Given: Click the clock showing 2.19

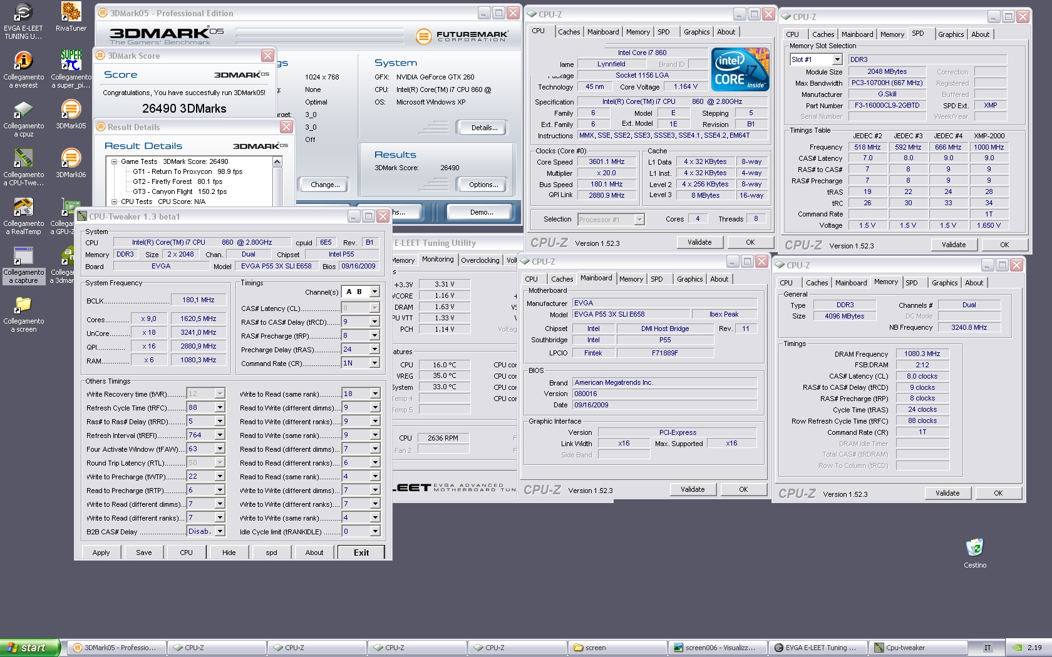Looking at the screenshot, I should [1034, 648].
